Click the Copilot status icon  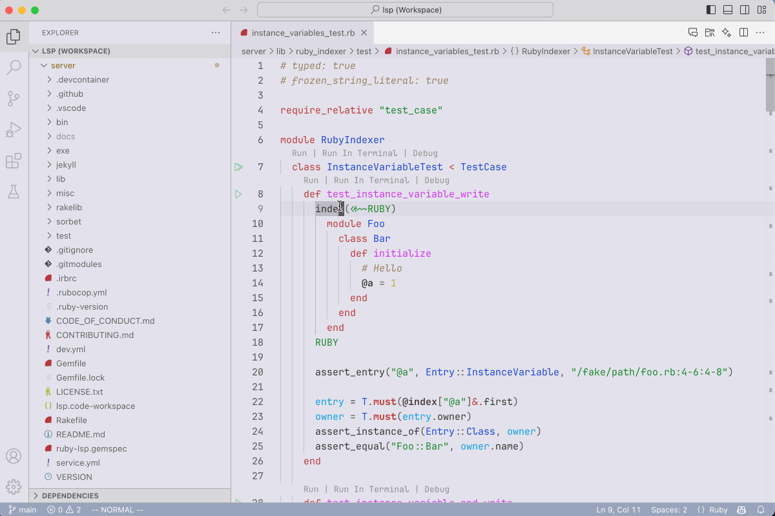coord(742,510)
